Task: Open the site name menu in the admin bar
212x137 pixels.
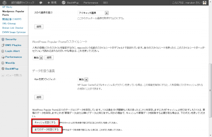Action: tap(23, 3)
